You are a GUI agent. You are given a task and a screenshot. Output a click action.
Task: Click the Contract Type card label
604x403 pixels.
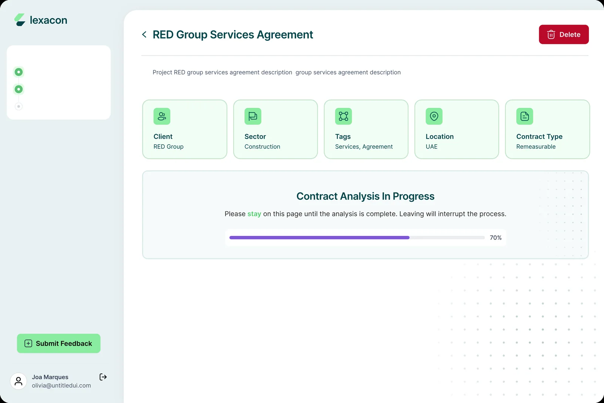point(539,136)
